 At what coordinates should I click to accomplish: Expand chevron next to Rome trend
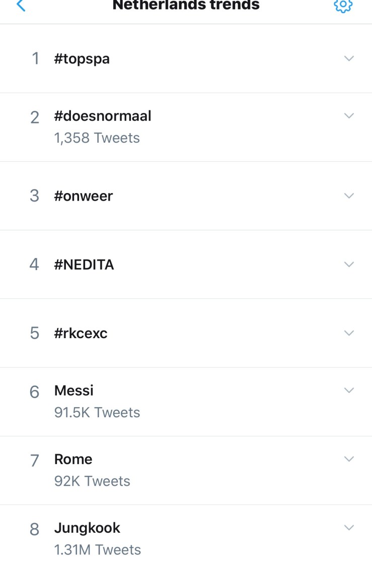(349, 459)
